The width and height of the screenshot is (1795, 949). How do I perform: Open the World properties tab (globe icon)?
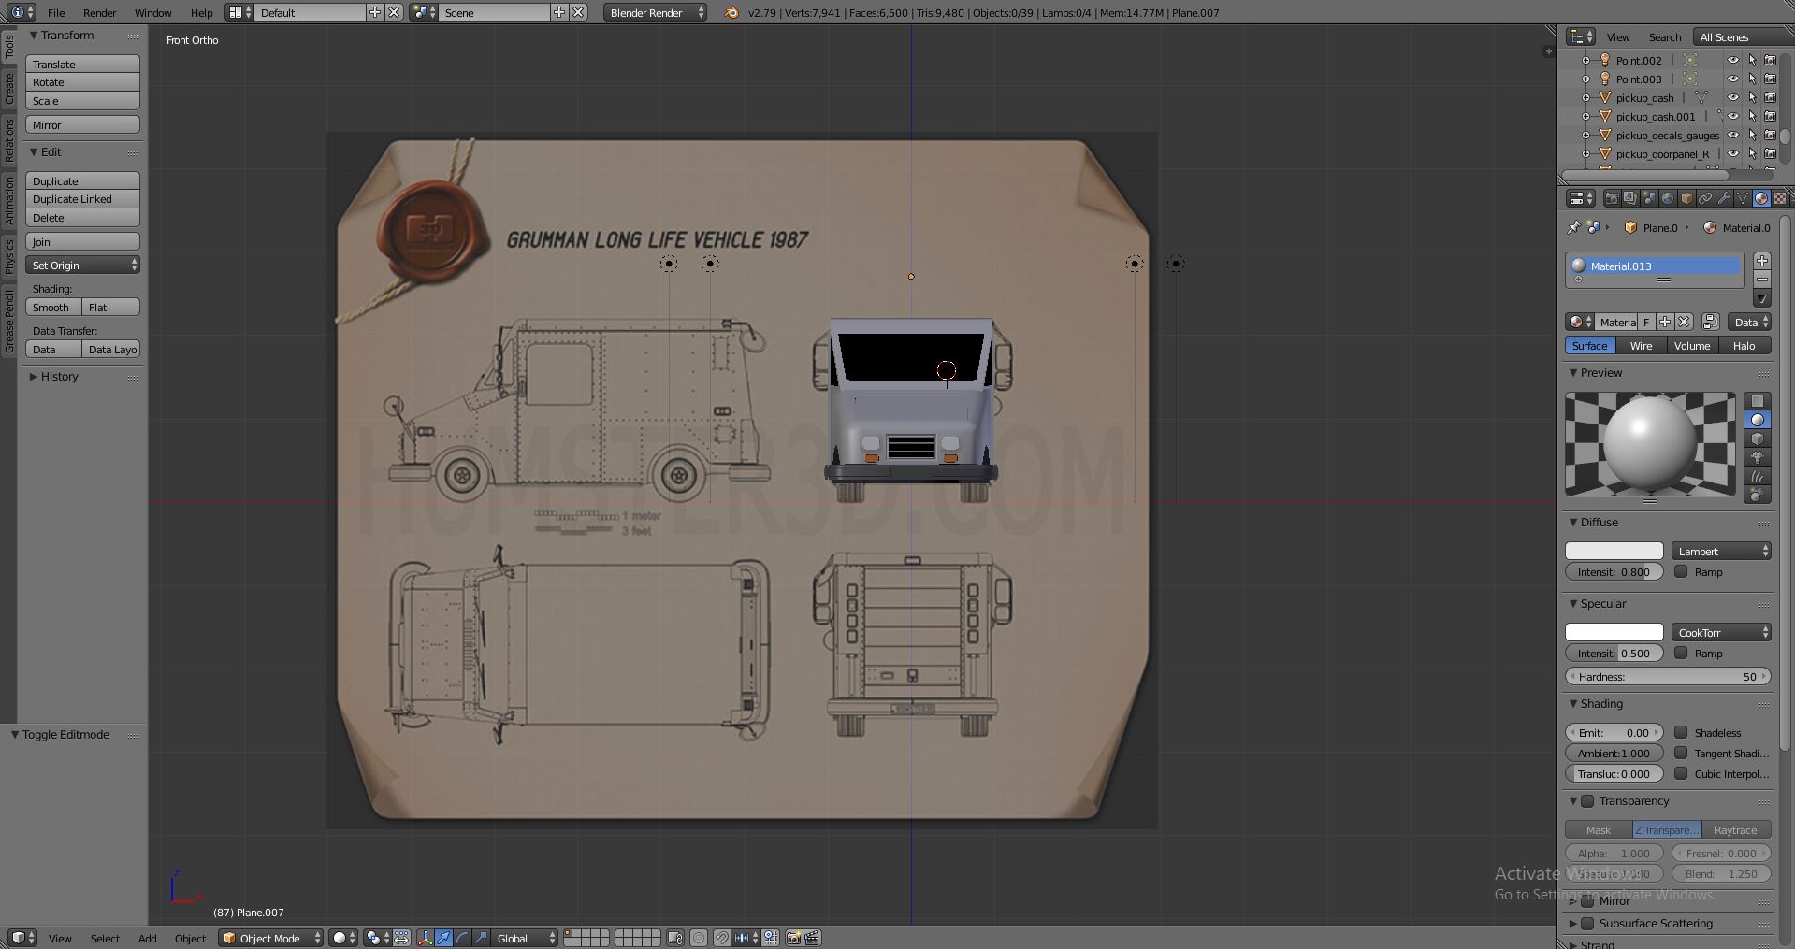[1668, 198]
